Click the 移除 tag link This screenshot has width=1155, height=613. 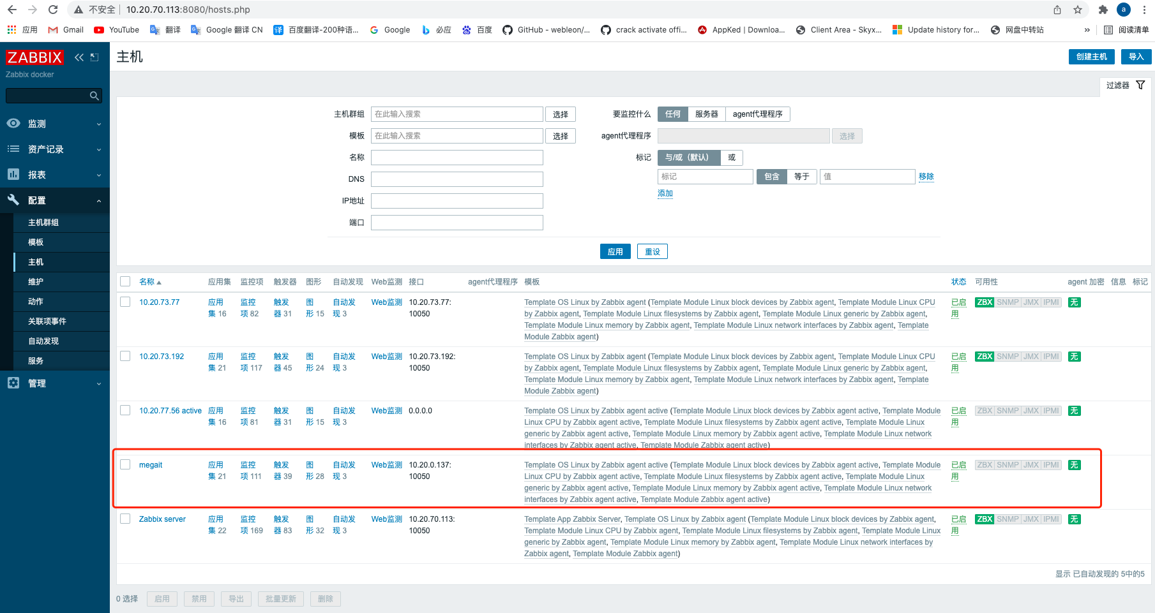click(926, 177)
